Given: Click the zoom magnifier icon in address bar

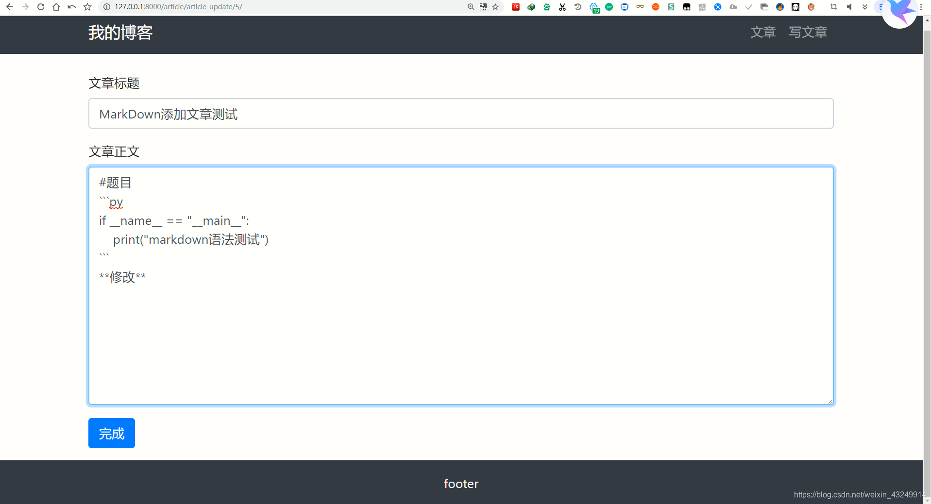Looking at the screenshot, I should pyautogui.click(x=471, y=7).
